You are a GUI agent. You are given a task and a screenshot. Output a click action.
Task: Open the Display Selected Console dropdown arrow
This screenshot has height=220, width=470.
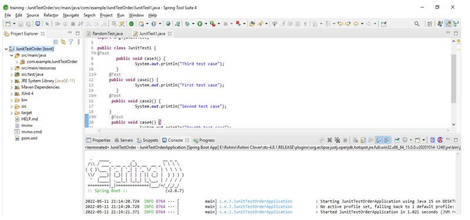coord(411,140)
